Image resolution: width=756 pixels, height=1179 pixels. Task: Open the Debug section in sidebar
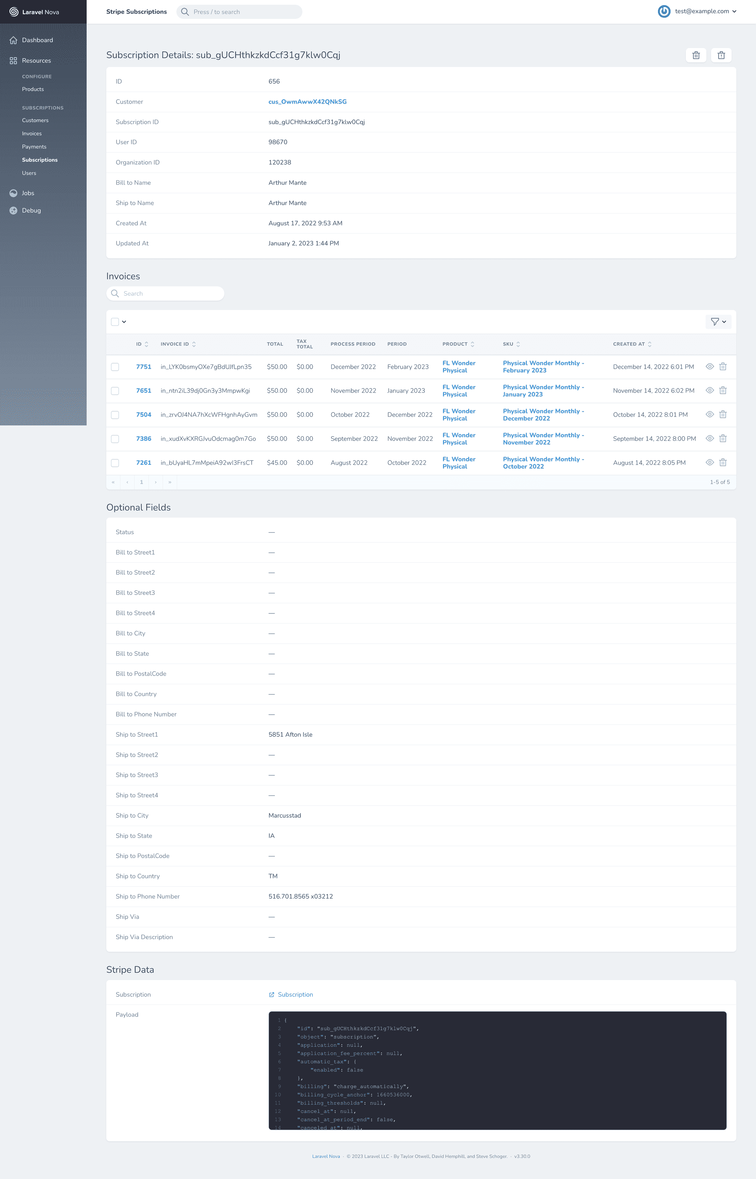point(31,210)
